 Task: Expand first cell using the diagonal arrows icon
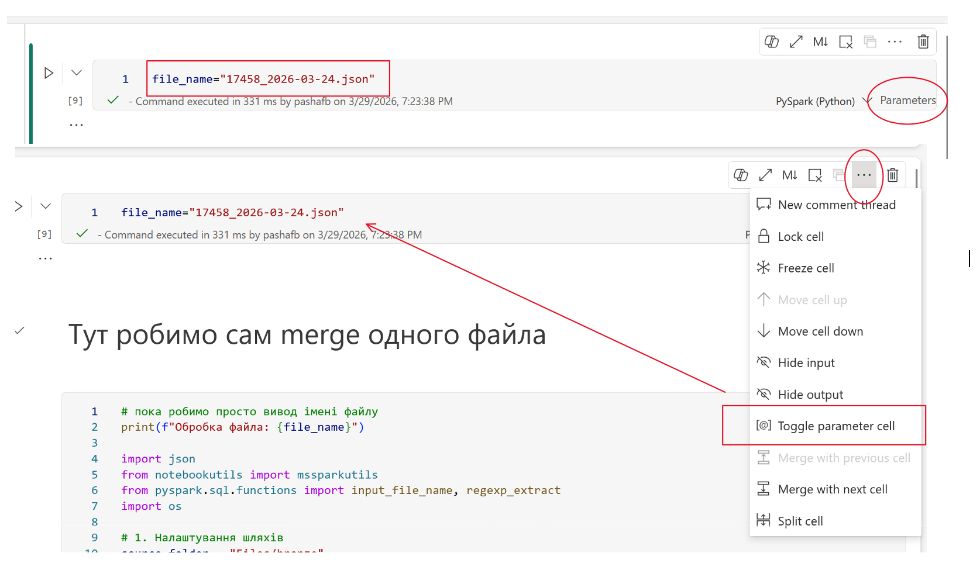[796, 42]
